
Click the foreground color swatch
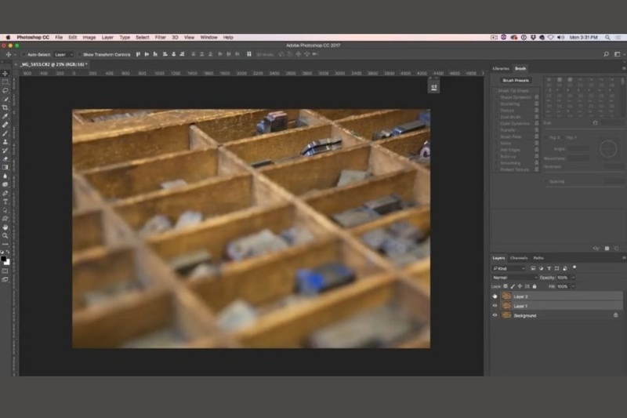tap(4, 260)
